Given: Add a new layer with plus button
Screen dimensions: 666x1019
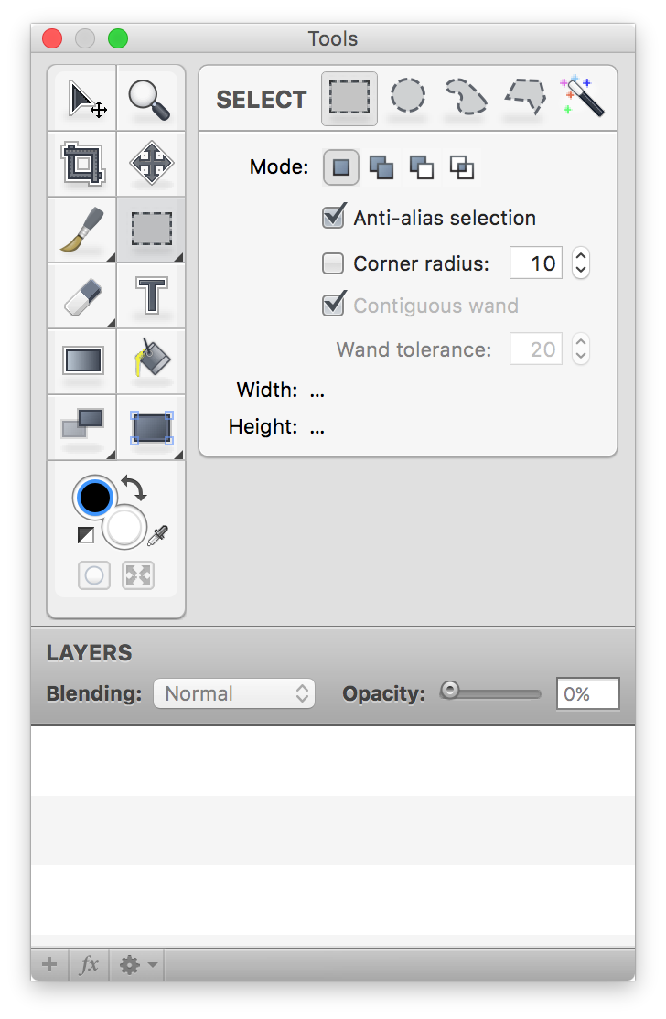Looking at the screenshot, I should coord(49,965).
